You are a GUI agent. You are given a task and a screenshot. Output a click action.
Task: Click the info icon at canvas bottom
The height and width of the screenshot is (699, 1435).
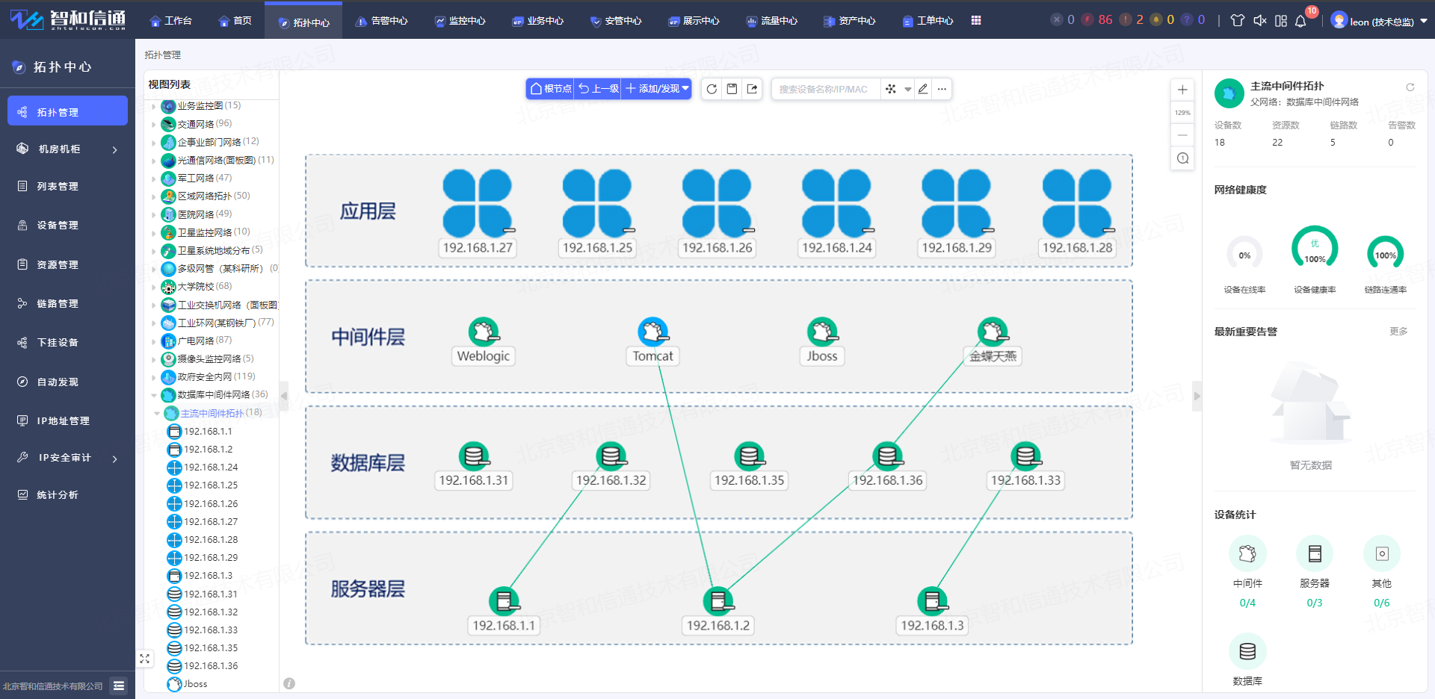coord(289,683)
